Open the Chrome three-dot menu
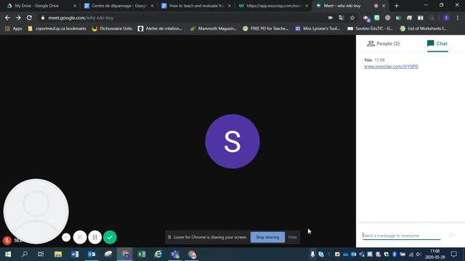This screenshot has width=465, height=261. [x=458, y=17]
